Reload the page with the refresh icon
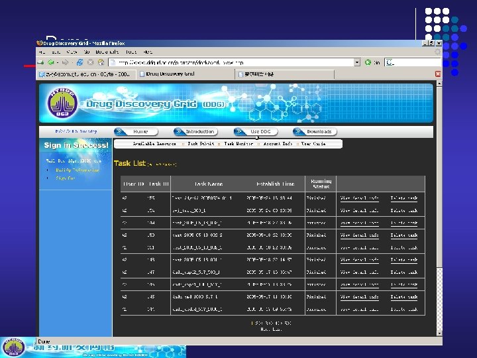This screenshot has height=358, width=477. (x=79, y=62)
